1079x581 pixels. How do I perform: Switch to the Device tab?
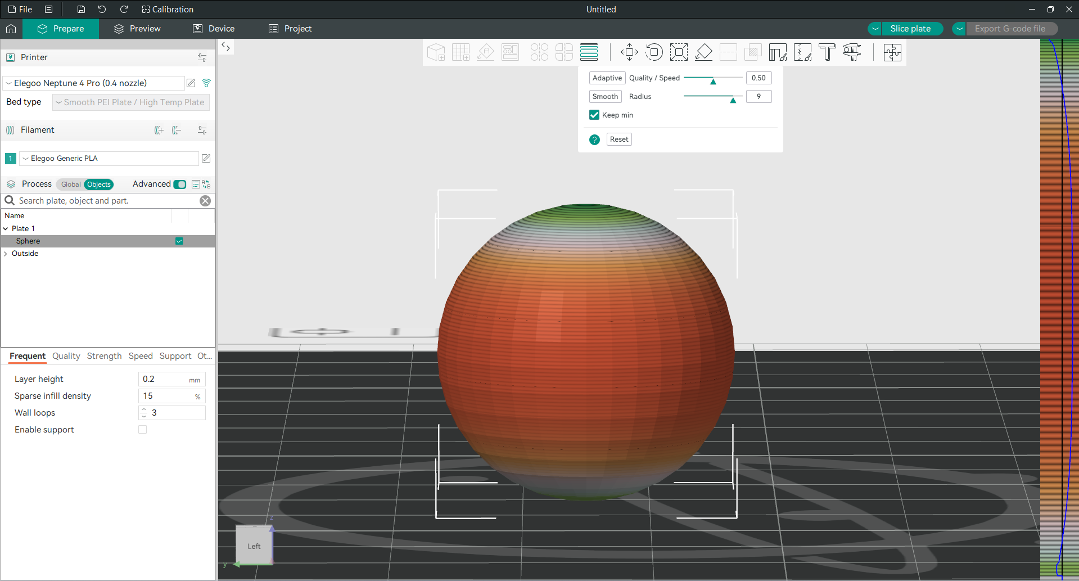[x=214, y=29]
